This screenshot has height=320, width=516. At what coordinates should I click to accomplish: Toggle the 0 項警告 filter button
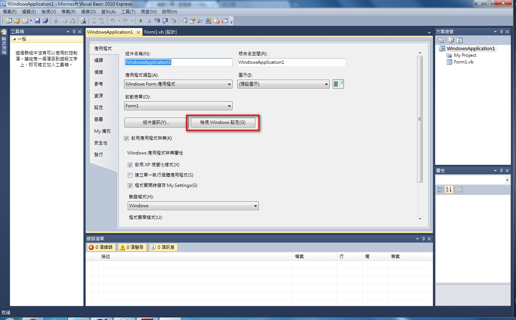[x=132, y=247]
